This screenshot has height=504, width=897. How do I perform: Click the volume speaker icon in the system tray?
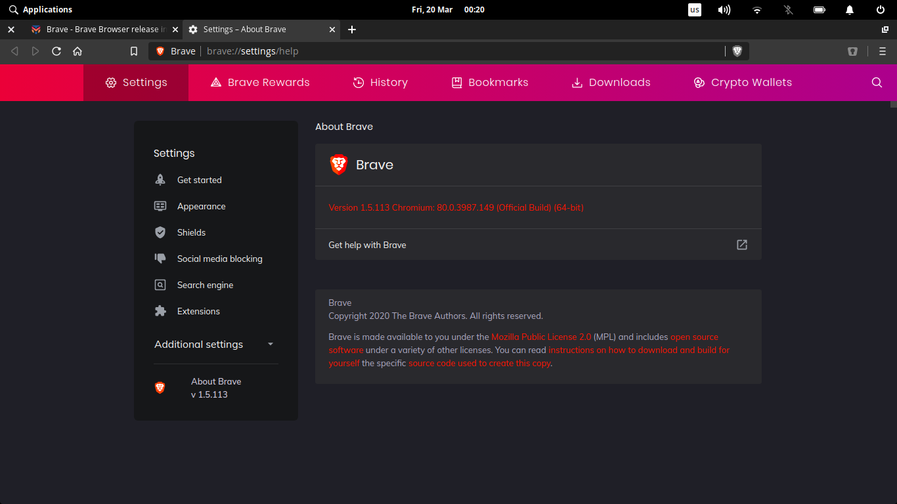(x=724, y=10)
